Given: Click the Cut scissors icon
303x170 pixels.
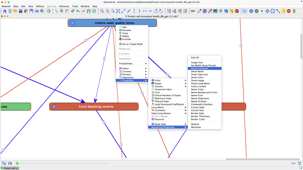Looking at the screenshot, I should tap(57, 11).
